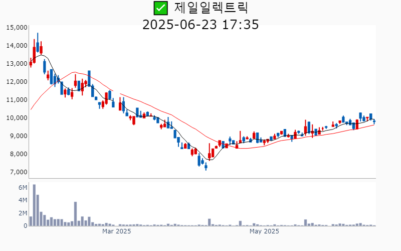
Task: Click the 2M volume axis label
Action: [23, 213]
